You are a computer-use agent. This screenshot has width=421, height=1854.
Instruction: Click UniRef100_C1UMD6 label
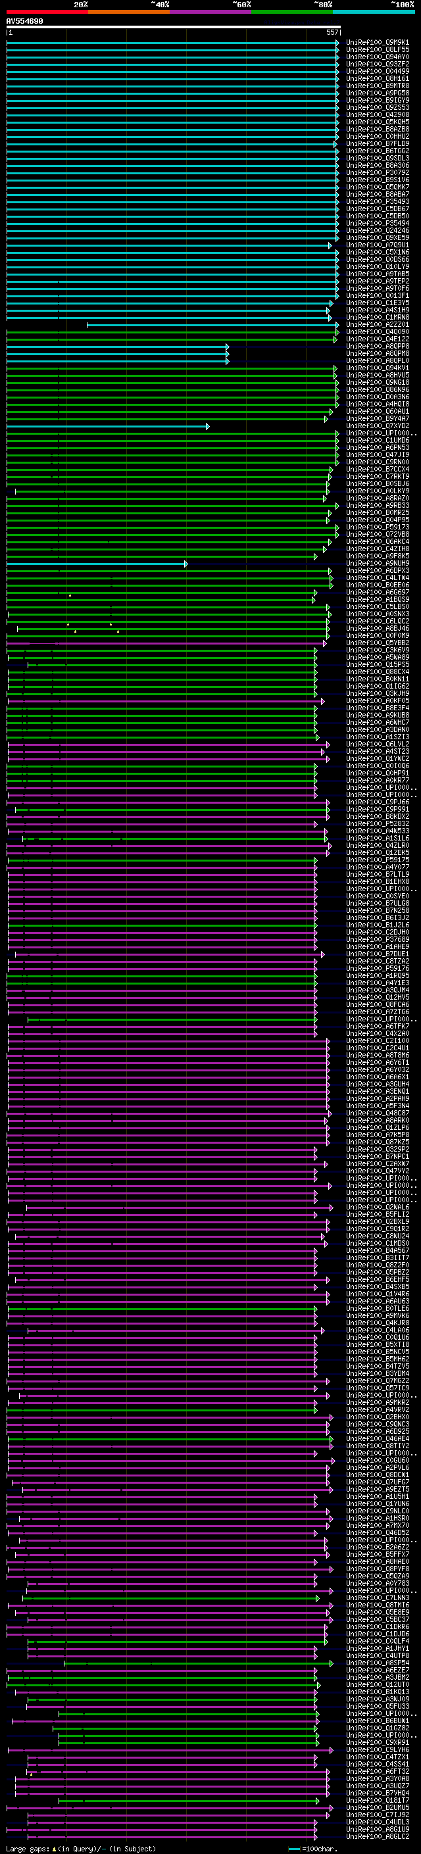click(377, 441)
